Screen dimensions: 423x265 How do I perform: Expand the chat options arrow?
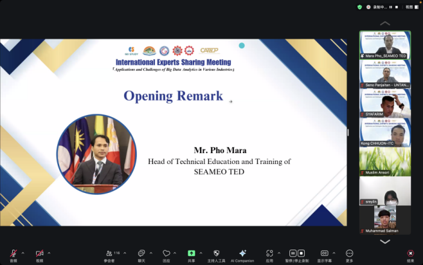[x=150, y=253]
